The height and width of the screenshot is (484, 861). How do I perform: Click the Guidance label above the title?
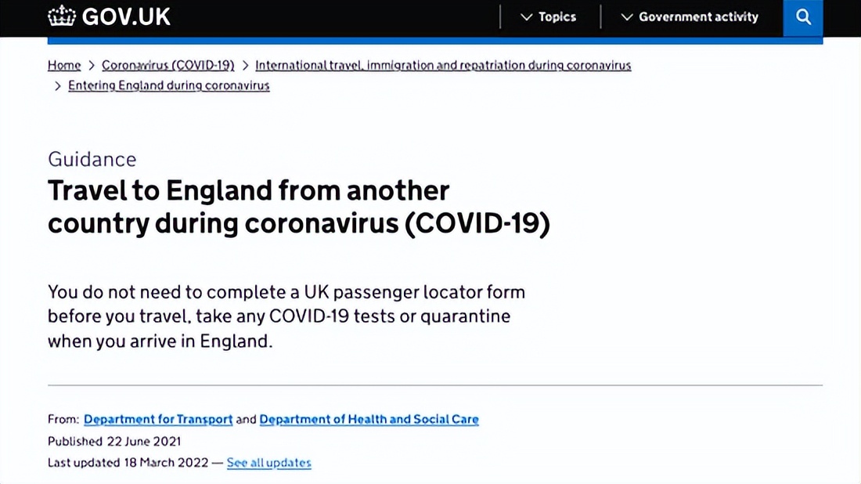coord(92,159)
